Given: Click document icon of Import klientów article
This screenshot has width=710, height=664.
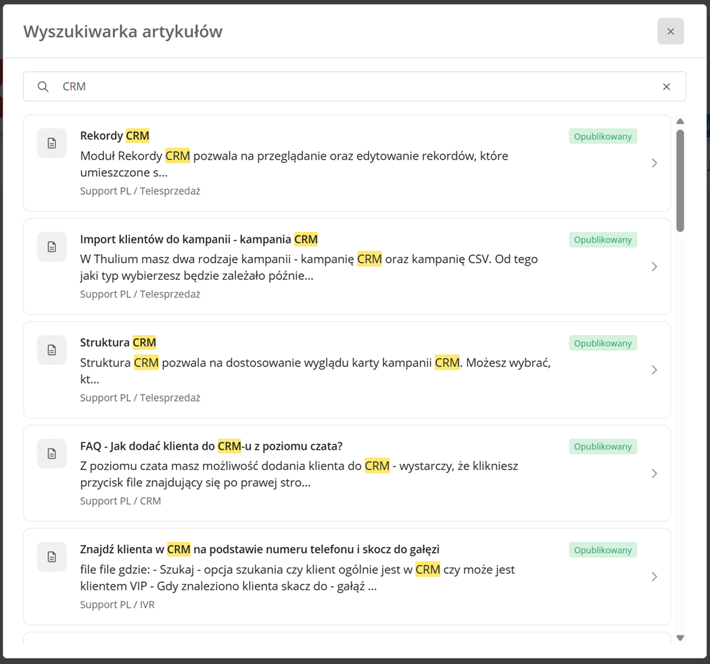Looking at the screenshot, I should tap(51, 247).
